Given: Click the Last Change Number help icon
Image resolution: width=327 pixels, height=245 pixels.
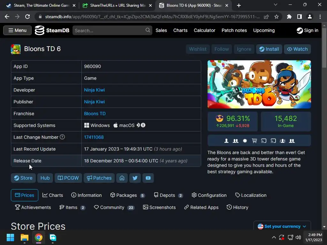Looking at the screenshot, I should click(x=62, y=137).
